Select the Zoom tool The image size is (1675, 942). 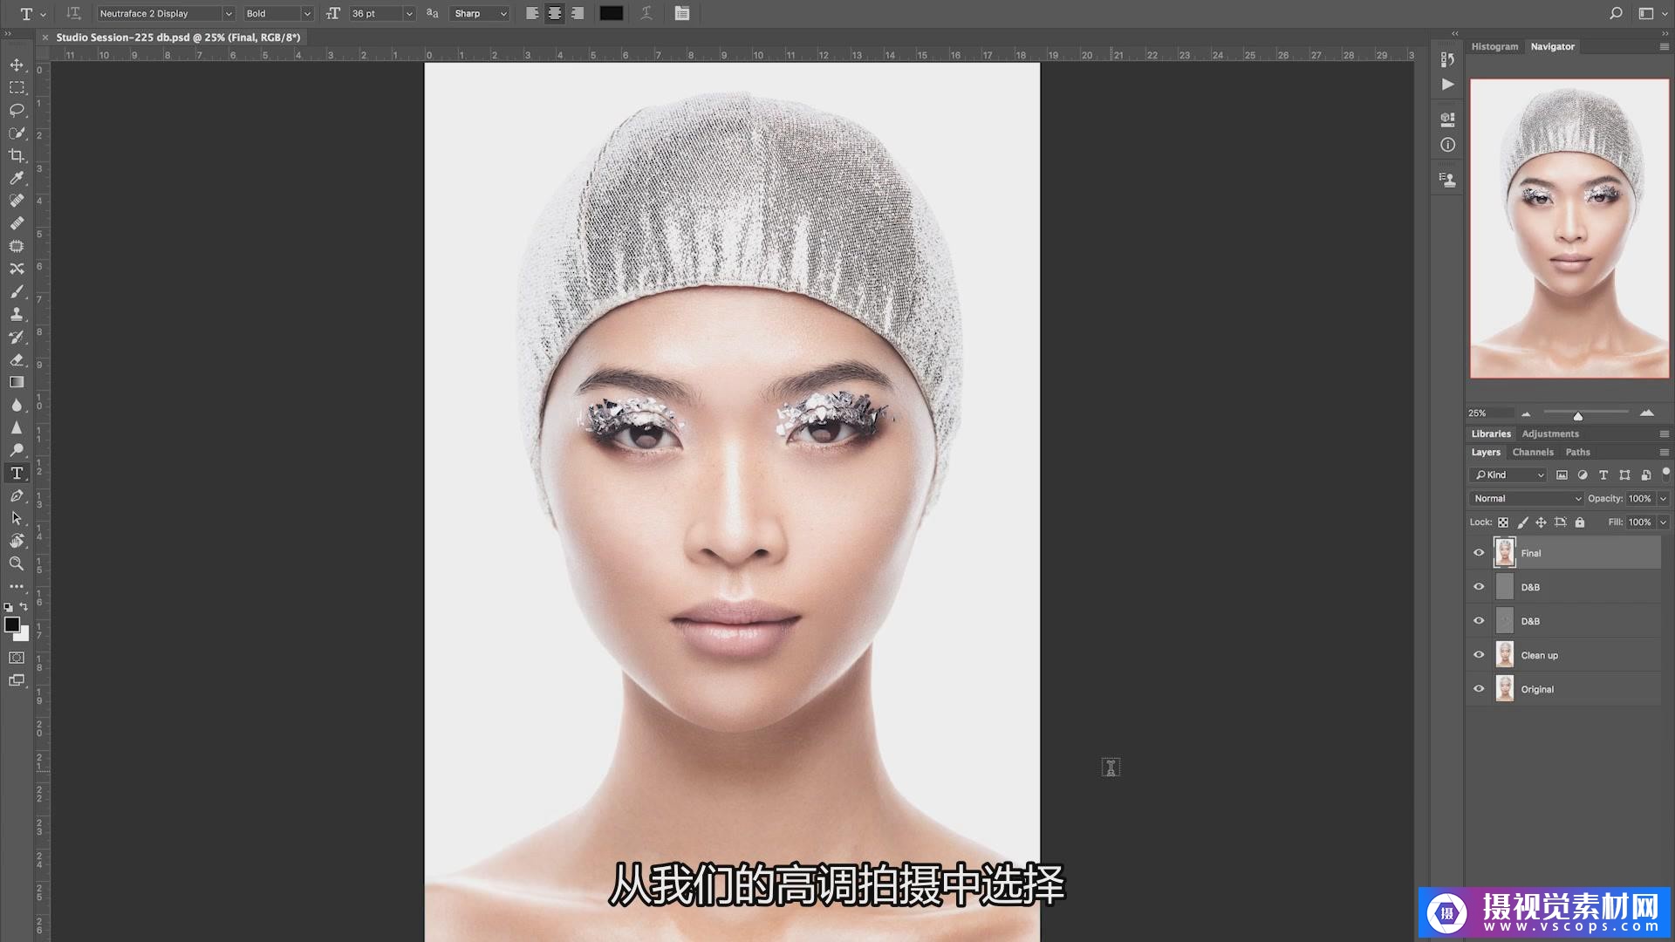point(17,563)
